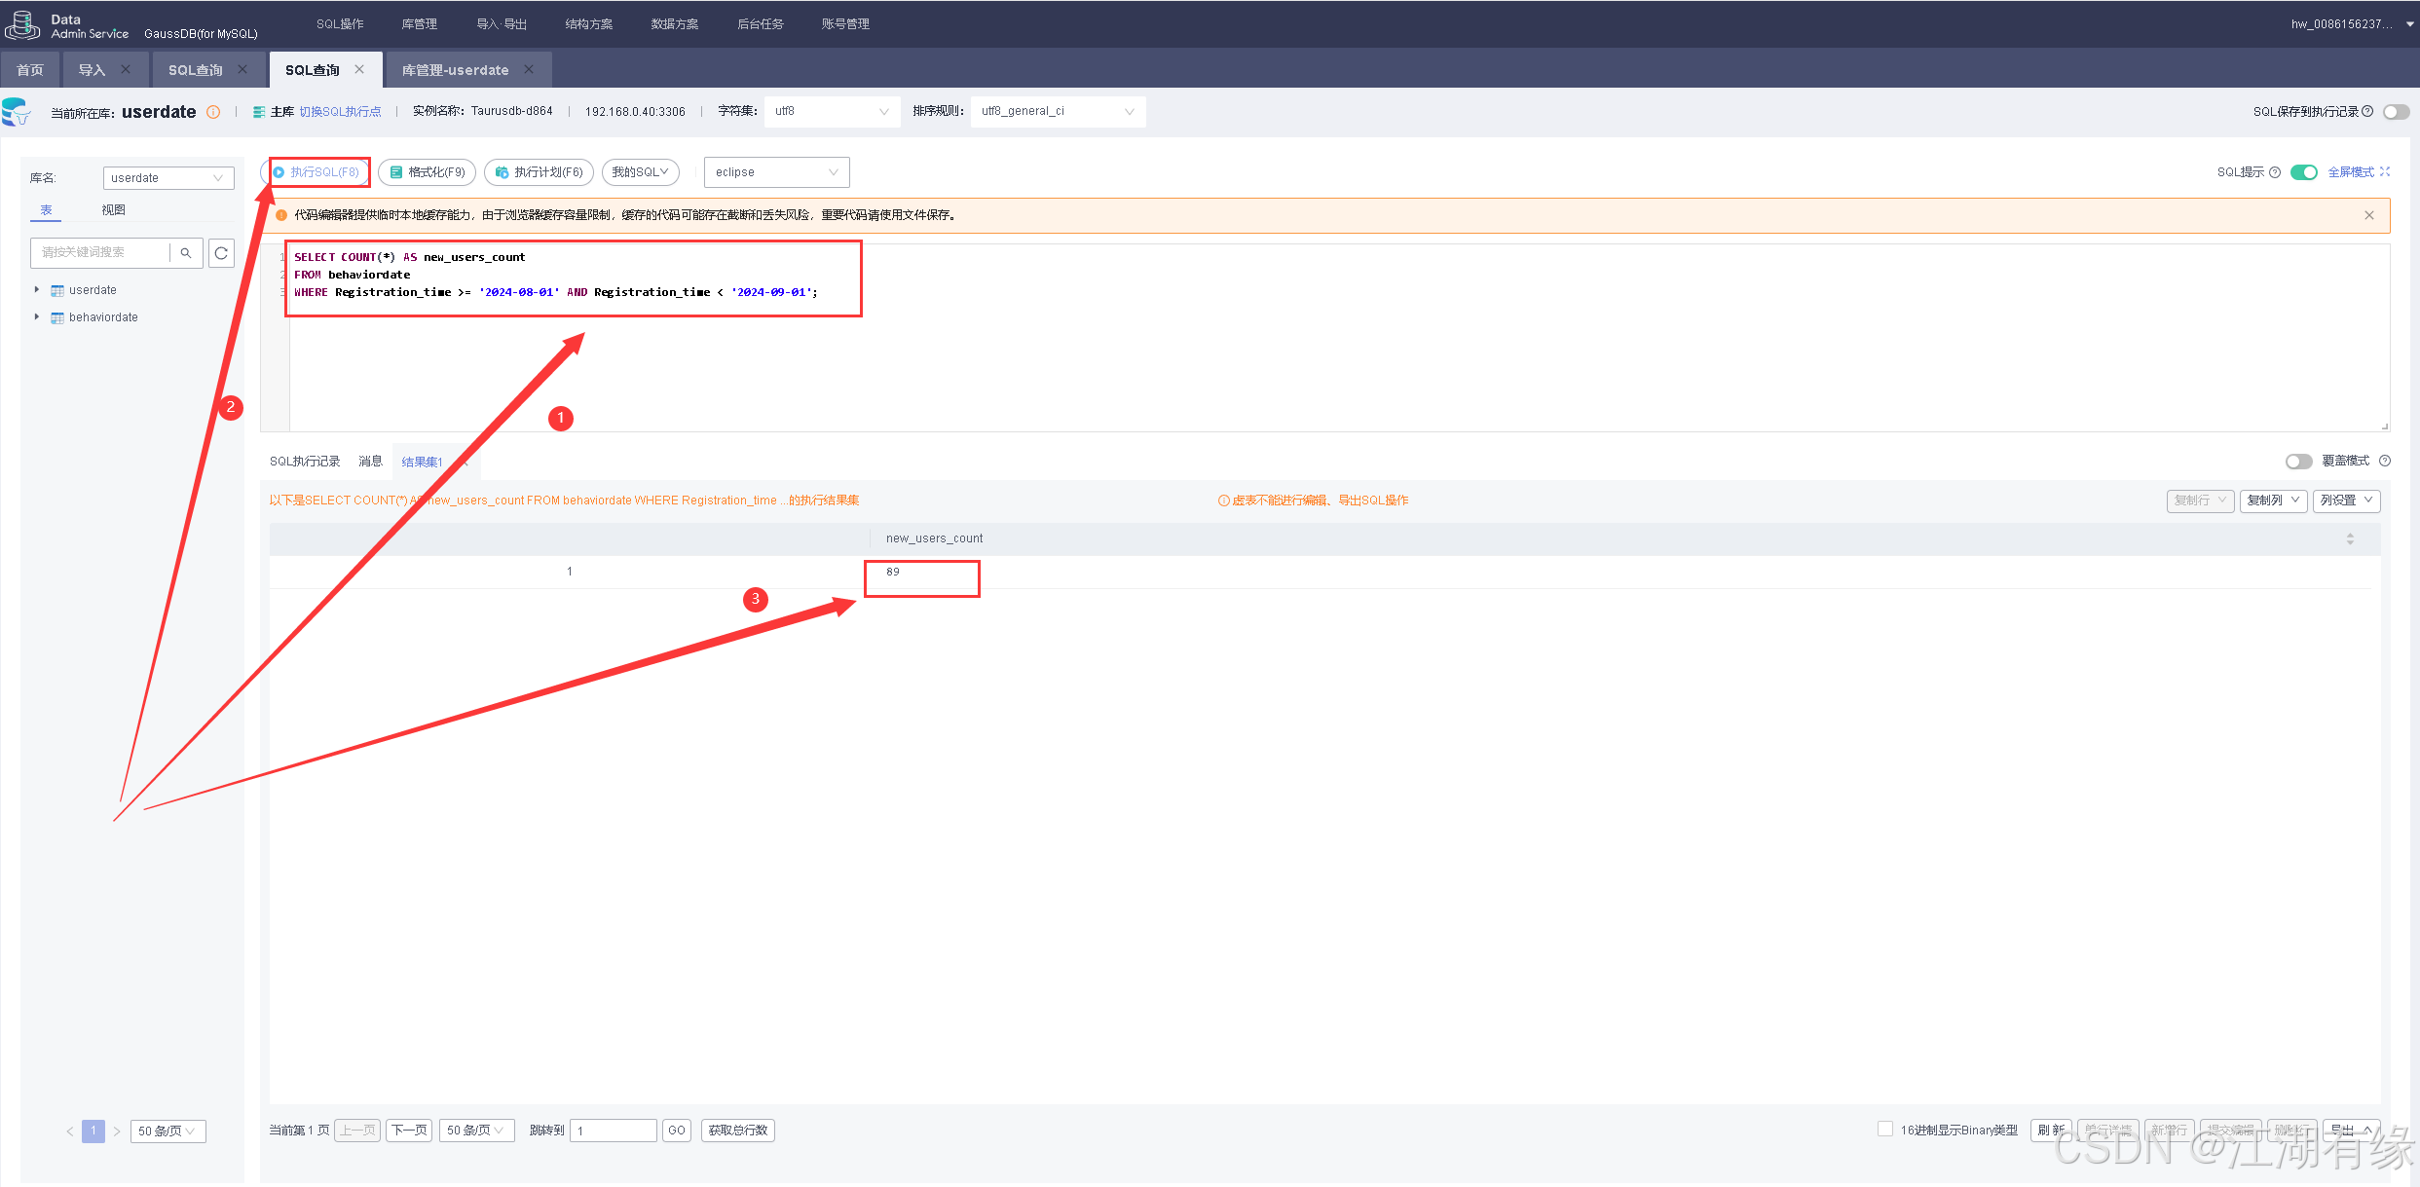
Task: Click the execute SQL (F8) play icon
Action: pyautogui.click(x=279, y=172)
